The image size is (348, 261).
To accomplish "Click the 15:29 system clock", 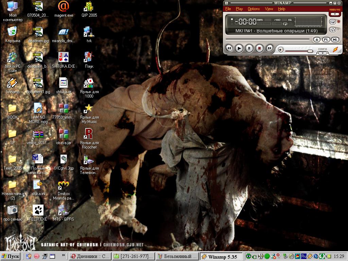I will click(339, 256).
